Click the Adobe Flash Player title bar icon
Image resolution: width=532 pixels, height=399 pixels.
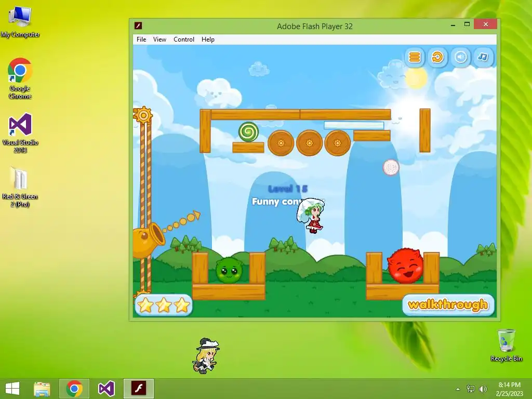point(138,26)
